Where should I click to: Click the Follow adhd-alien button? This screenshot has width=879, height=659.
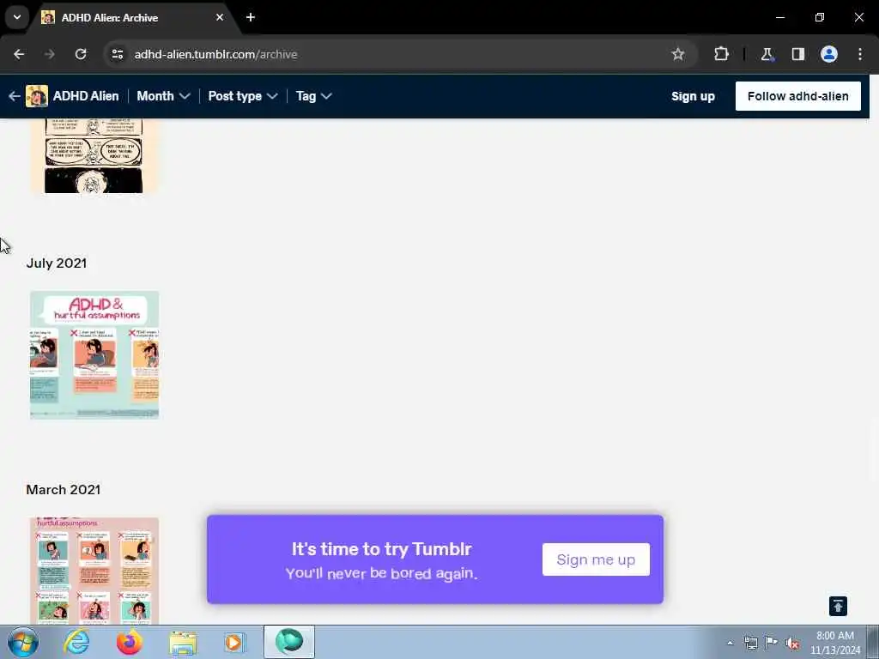pyautogui.click(x=797, y=96)
